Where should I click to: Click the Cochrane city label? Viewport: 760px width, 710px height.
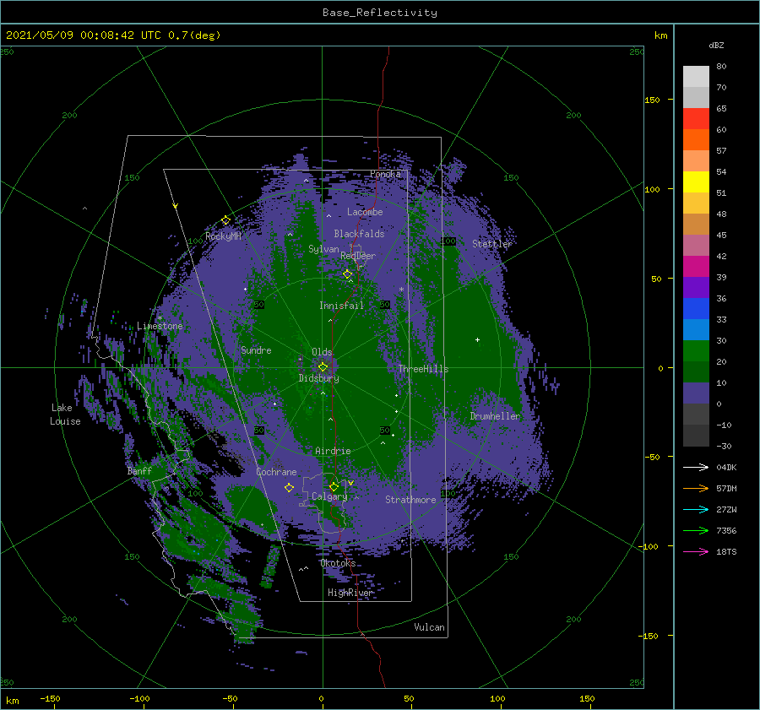[276, 472]
